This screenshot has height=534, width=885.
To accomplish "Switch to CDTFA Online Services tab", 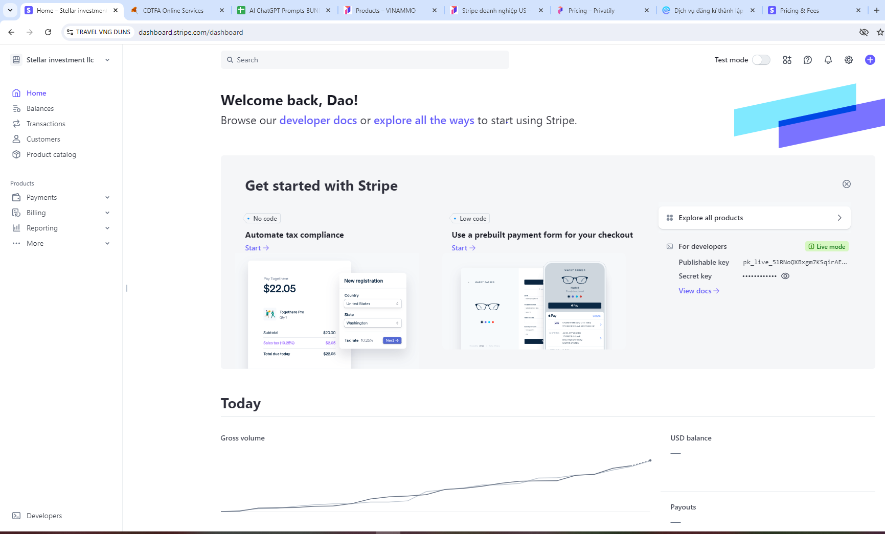I will (177, 10).
